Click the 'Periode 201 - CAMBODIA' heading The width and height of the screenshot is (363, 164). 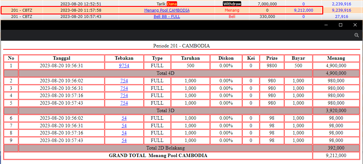tap(181, 46)
